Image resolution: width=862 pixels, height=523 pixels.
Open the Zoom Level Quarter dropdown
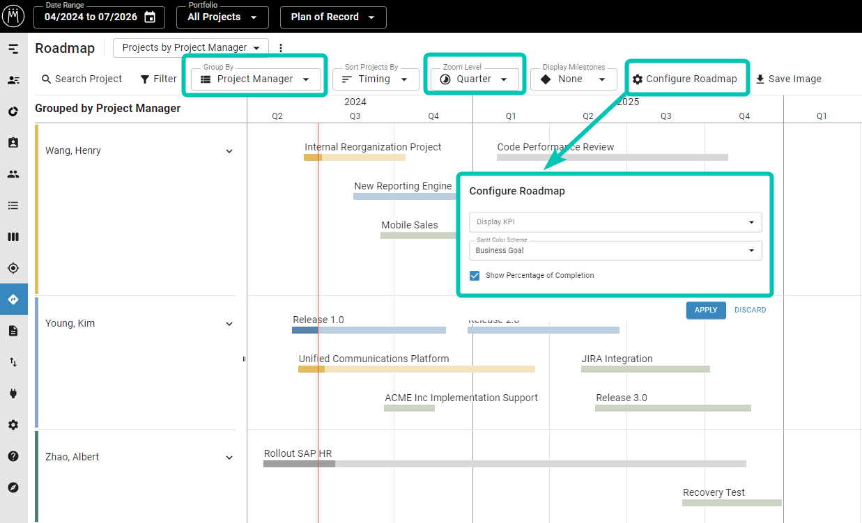tap(475, 79)
